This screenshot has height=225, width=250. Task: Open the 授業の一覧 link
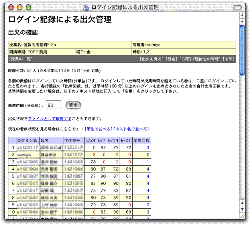[x=21, y=59]
